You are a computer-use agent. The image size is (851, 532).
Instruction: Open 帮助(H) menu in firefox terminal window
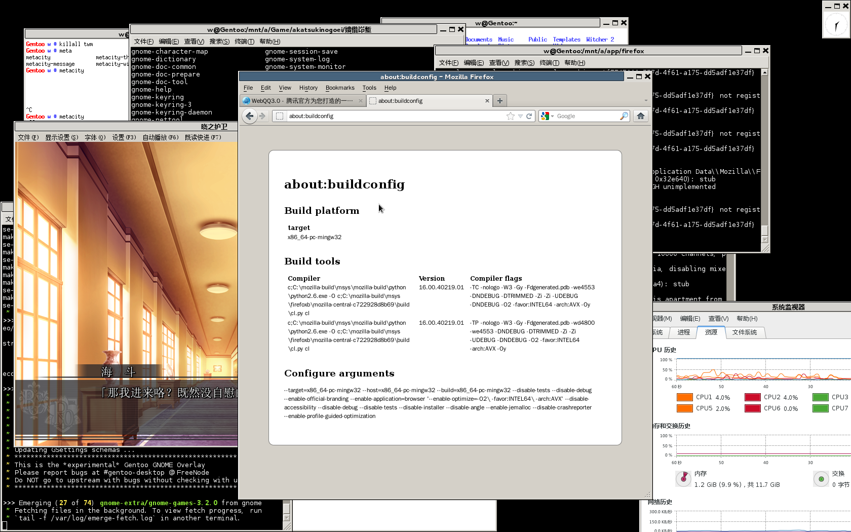pos(574,63)
